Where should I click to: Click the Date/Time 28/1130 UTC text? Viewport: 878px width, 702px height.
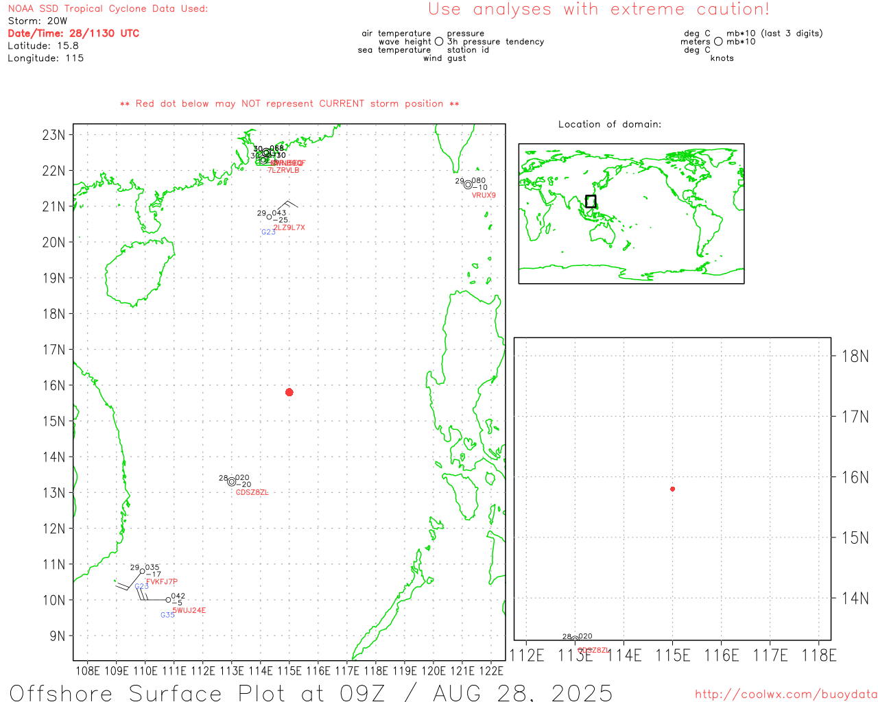(x=73, y=33)
